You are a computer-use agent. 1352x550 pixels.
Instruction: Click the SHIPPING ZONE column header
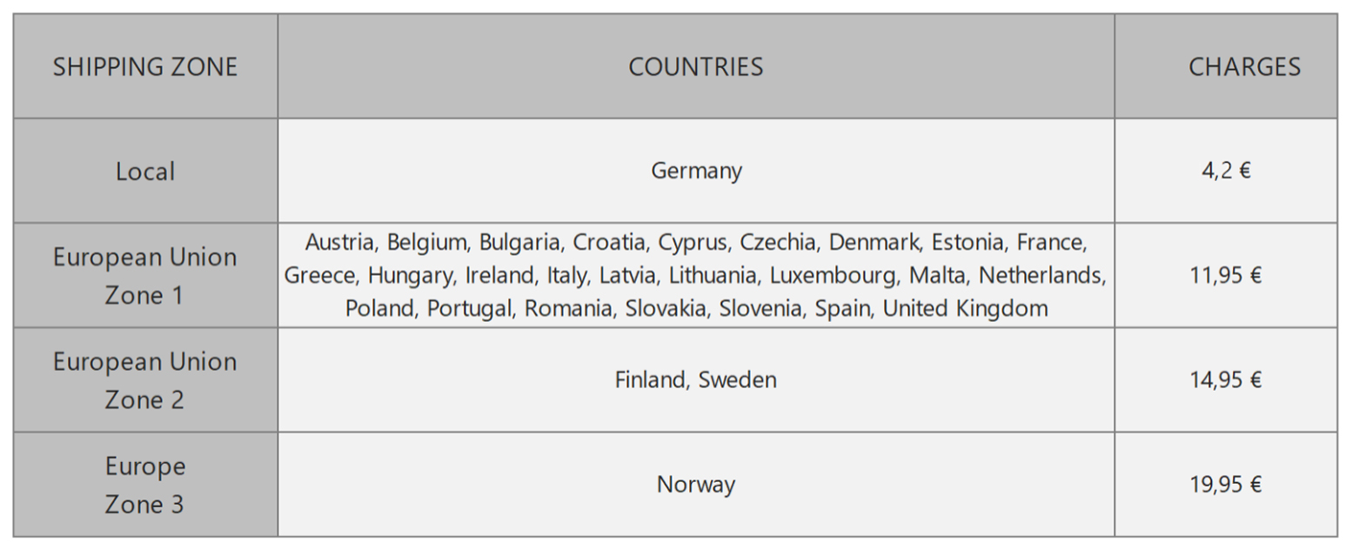(144, 67)
